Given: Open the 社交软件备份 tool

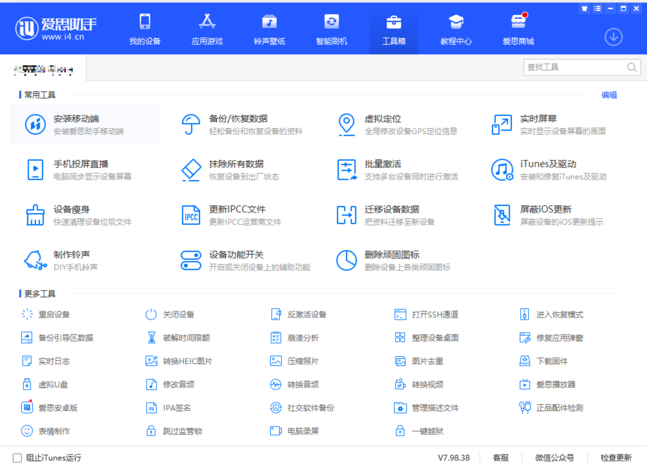Looking at the screenshot, I should pyautogui.click(x=302, y=407).
